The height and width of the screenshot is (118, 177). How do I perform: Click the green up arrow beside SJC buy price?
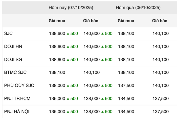pyautogui.click(x=68, y=33)
